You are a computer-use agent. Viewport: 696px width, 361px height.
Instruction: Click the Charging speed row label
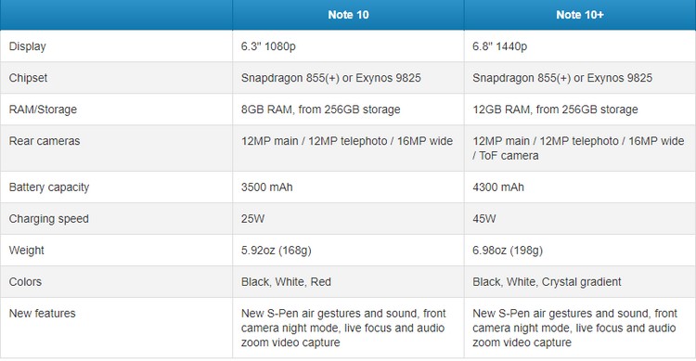pos(49,218)
